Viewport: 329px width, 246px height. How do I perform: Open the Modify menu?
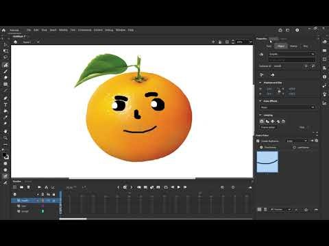[63, 30]
